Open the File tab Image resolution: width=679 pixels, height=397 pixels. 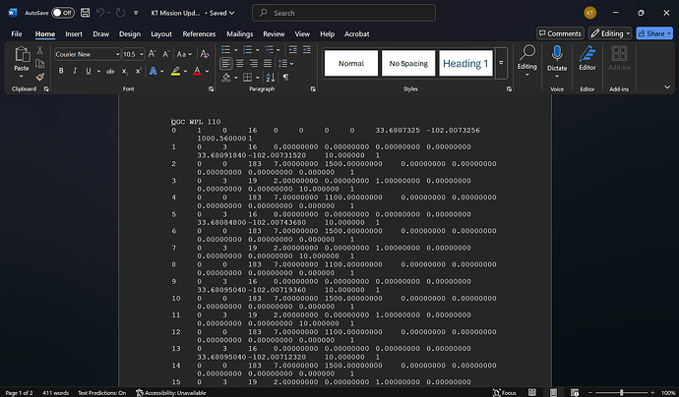(x=17, y=33)
